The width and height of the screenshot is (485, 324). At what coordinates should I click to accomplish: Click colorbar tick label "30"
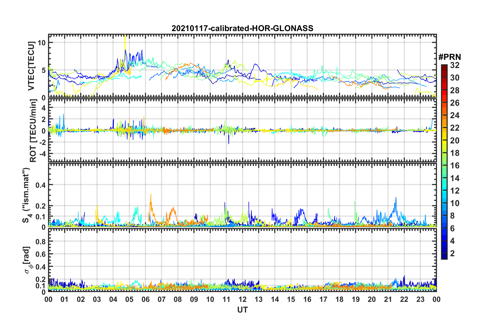pyautogui.click(x=455, y=78)
